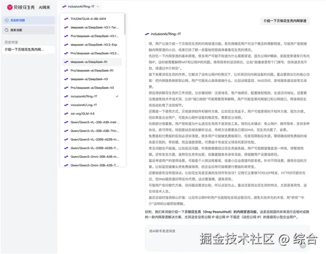Select Qwen/Qwen3-Omni-30B-A3B-T… model
This screenshot has width=326, height=254.
(92, 165)
